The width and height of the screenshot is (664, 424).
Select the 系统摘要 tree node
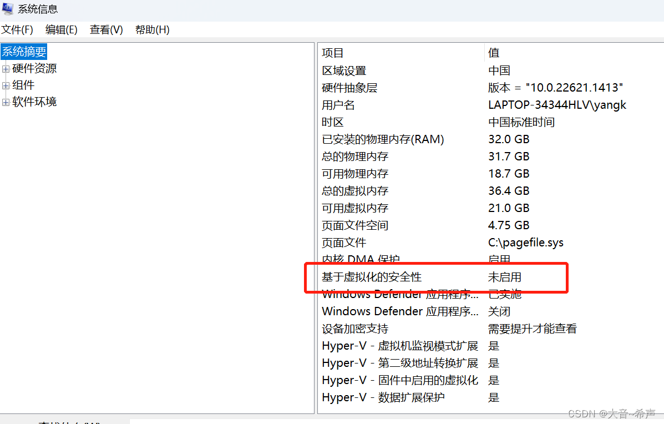point(24,52)
